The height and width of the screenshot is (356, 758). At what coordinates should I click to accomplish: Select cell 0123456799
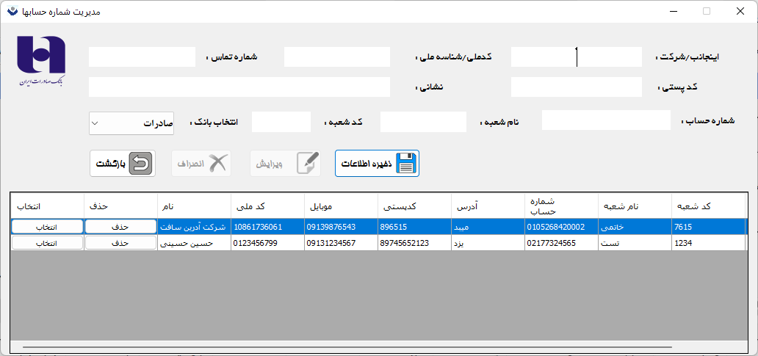[268, 243]
